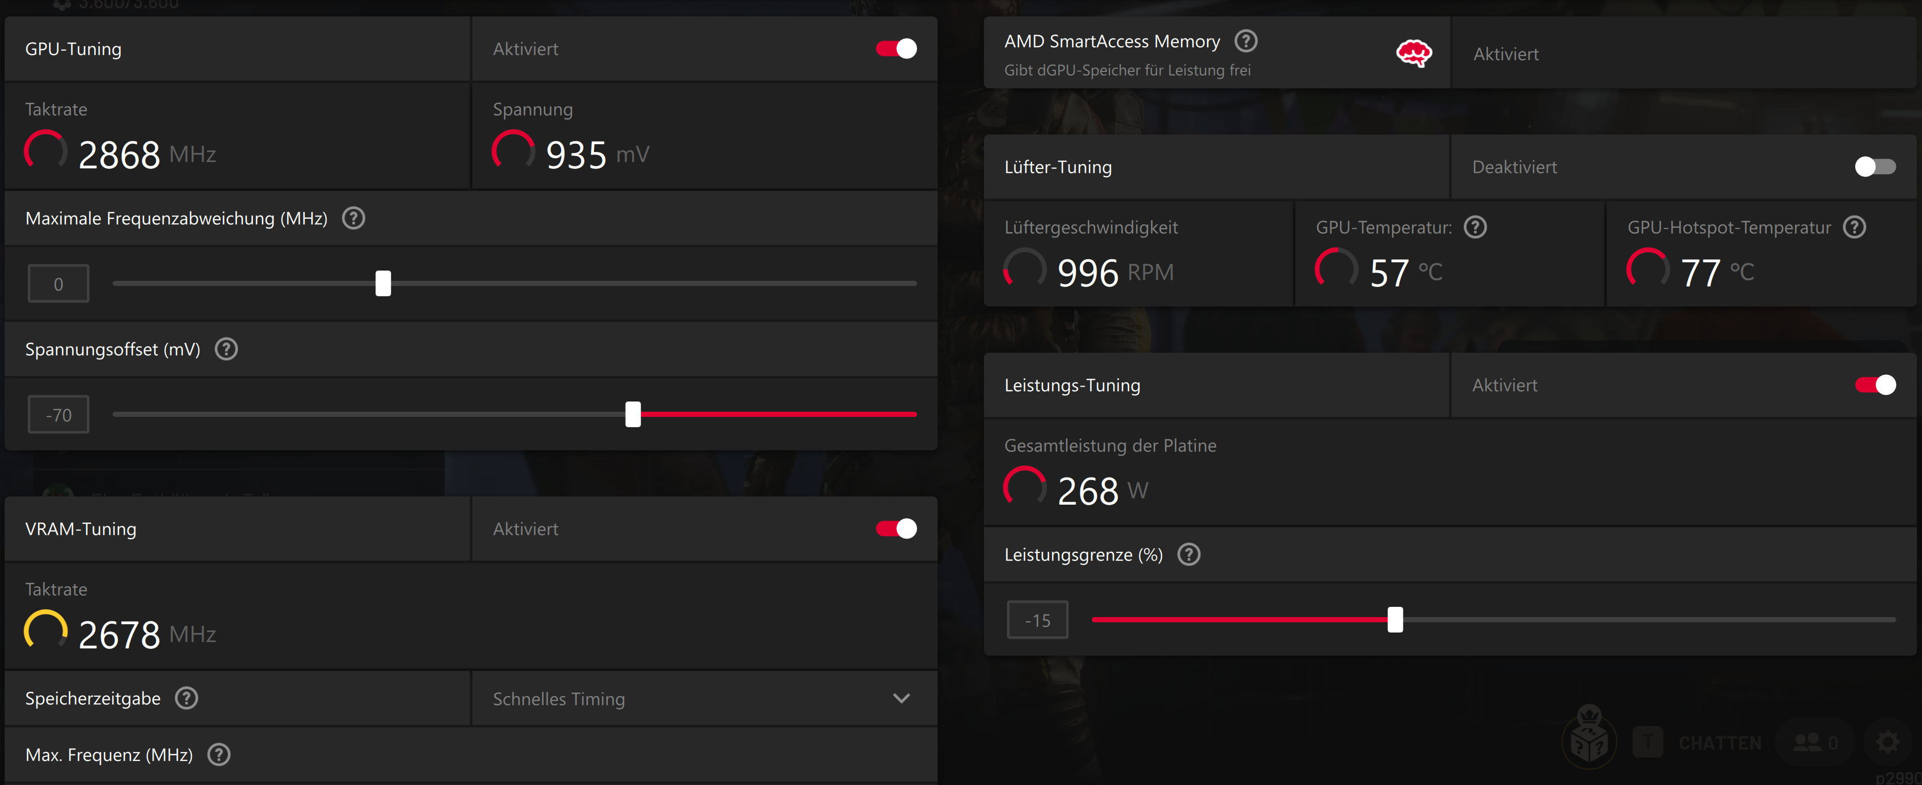Click the Leistungsgrenze slider handle
This screenshot has width=1922, height=785.
pos(1395,620)
